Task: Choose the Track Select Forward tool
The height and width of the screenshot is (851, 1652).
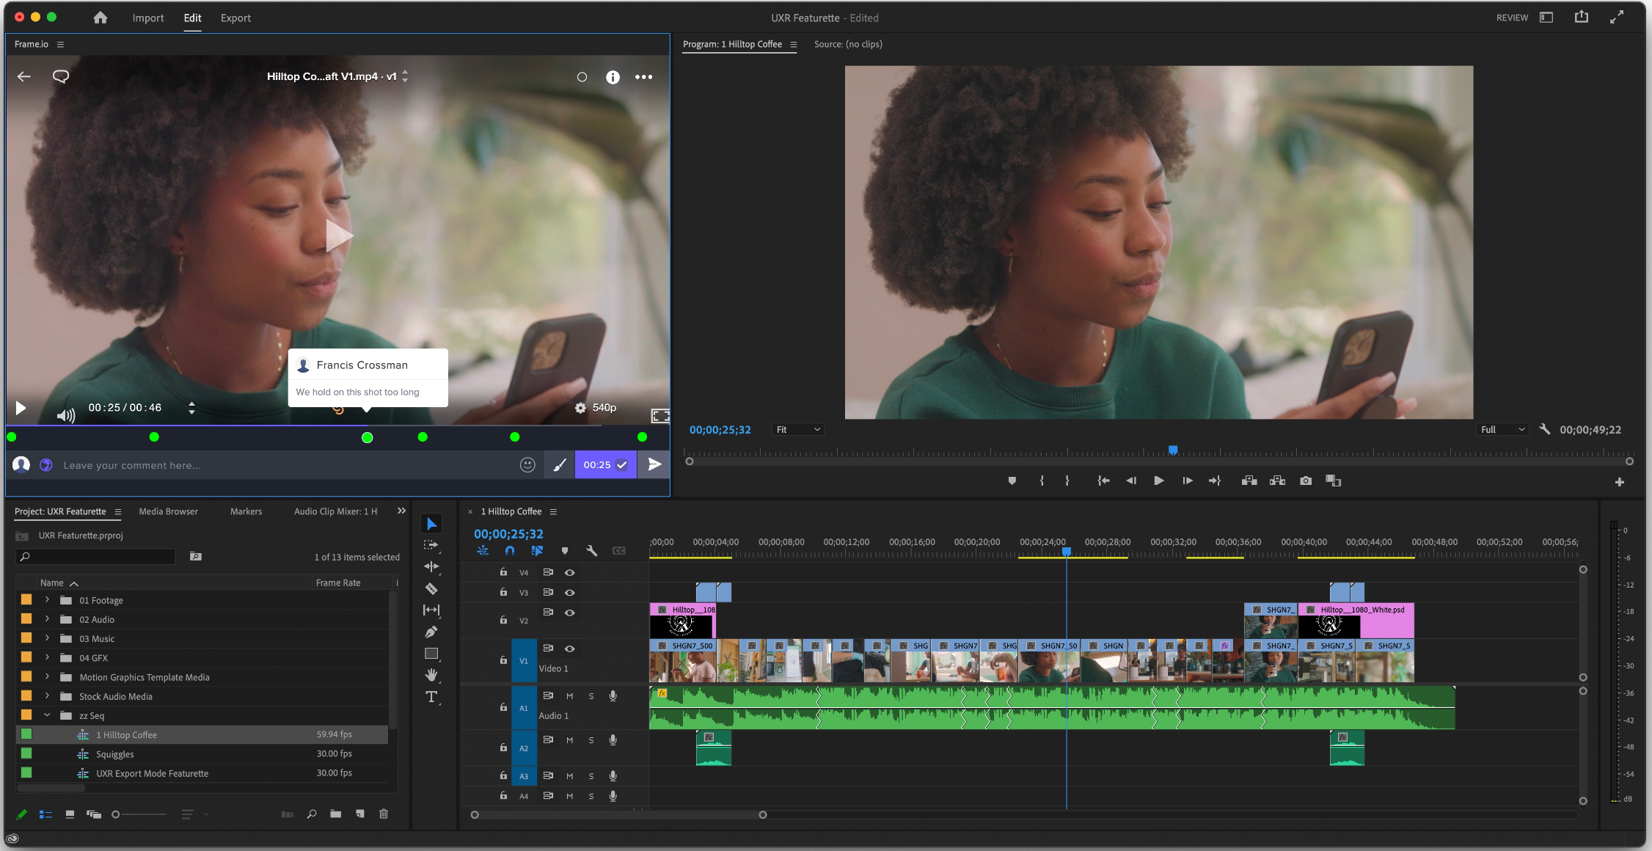Action: pos(431,544)
